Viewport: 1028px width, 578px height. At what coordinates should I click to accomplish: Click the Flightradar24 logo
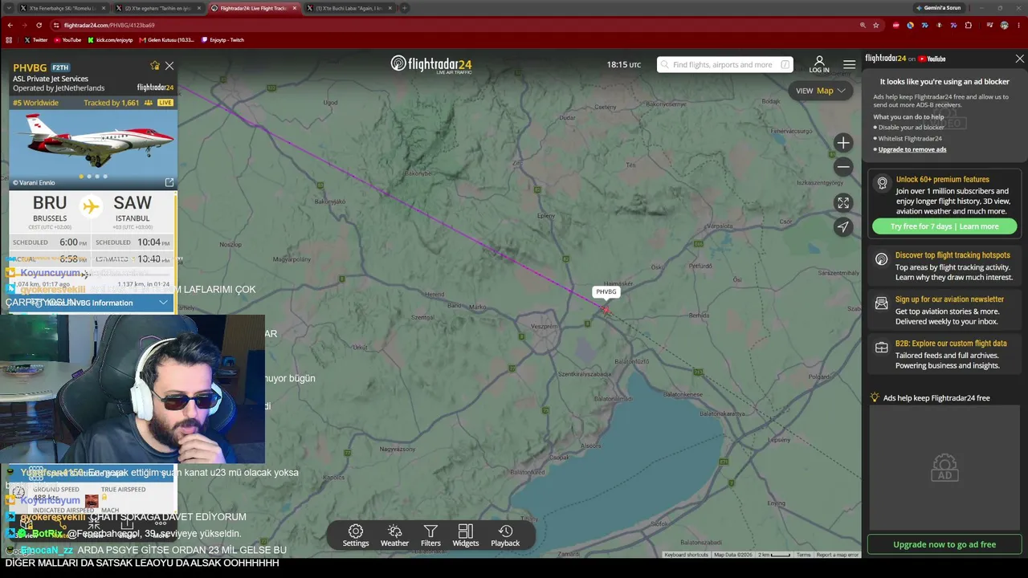point(431,64)
